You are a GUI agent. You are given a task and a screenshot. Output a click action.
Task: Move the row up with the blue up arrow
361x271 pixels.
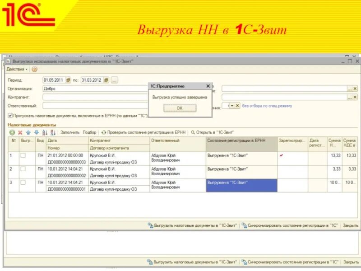28,132
